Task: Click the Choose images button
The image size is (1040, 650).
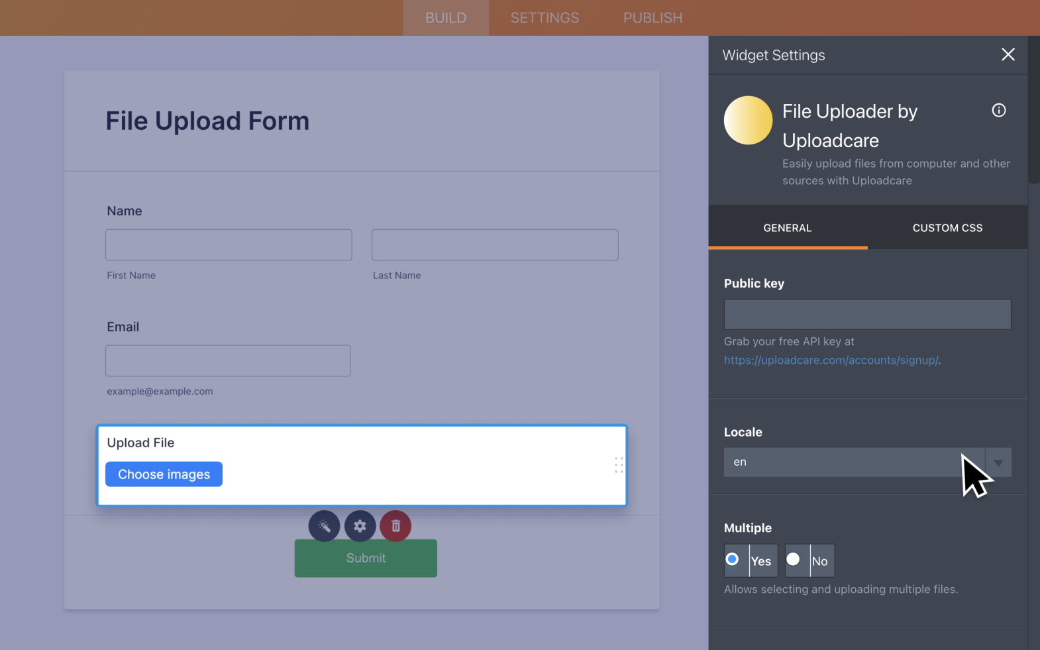Action: (164, 474)
